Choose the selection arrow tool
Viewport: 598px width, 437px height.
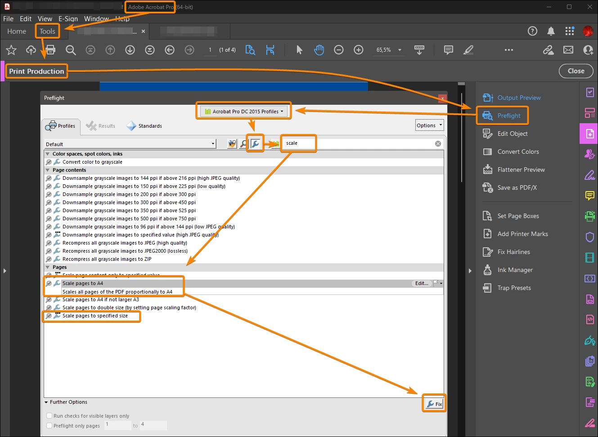tap(299, 50)
